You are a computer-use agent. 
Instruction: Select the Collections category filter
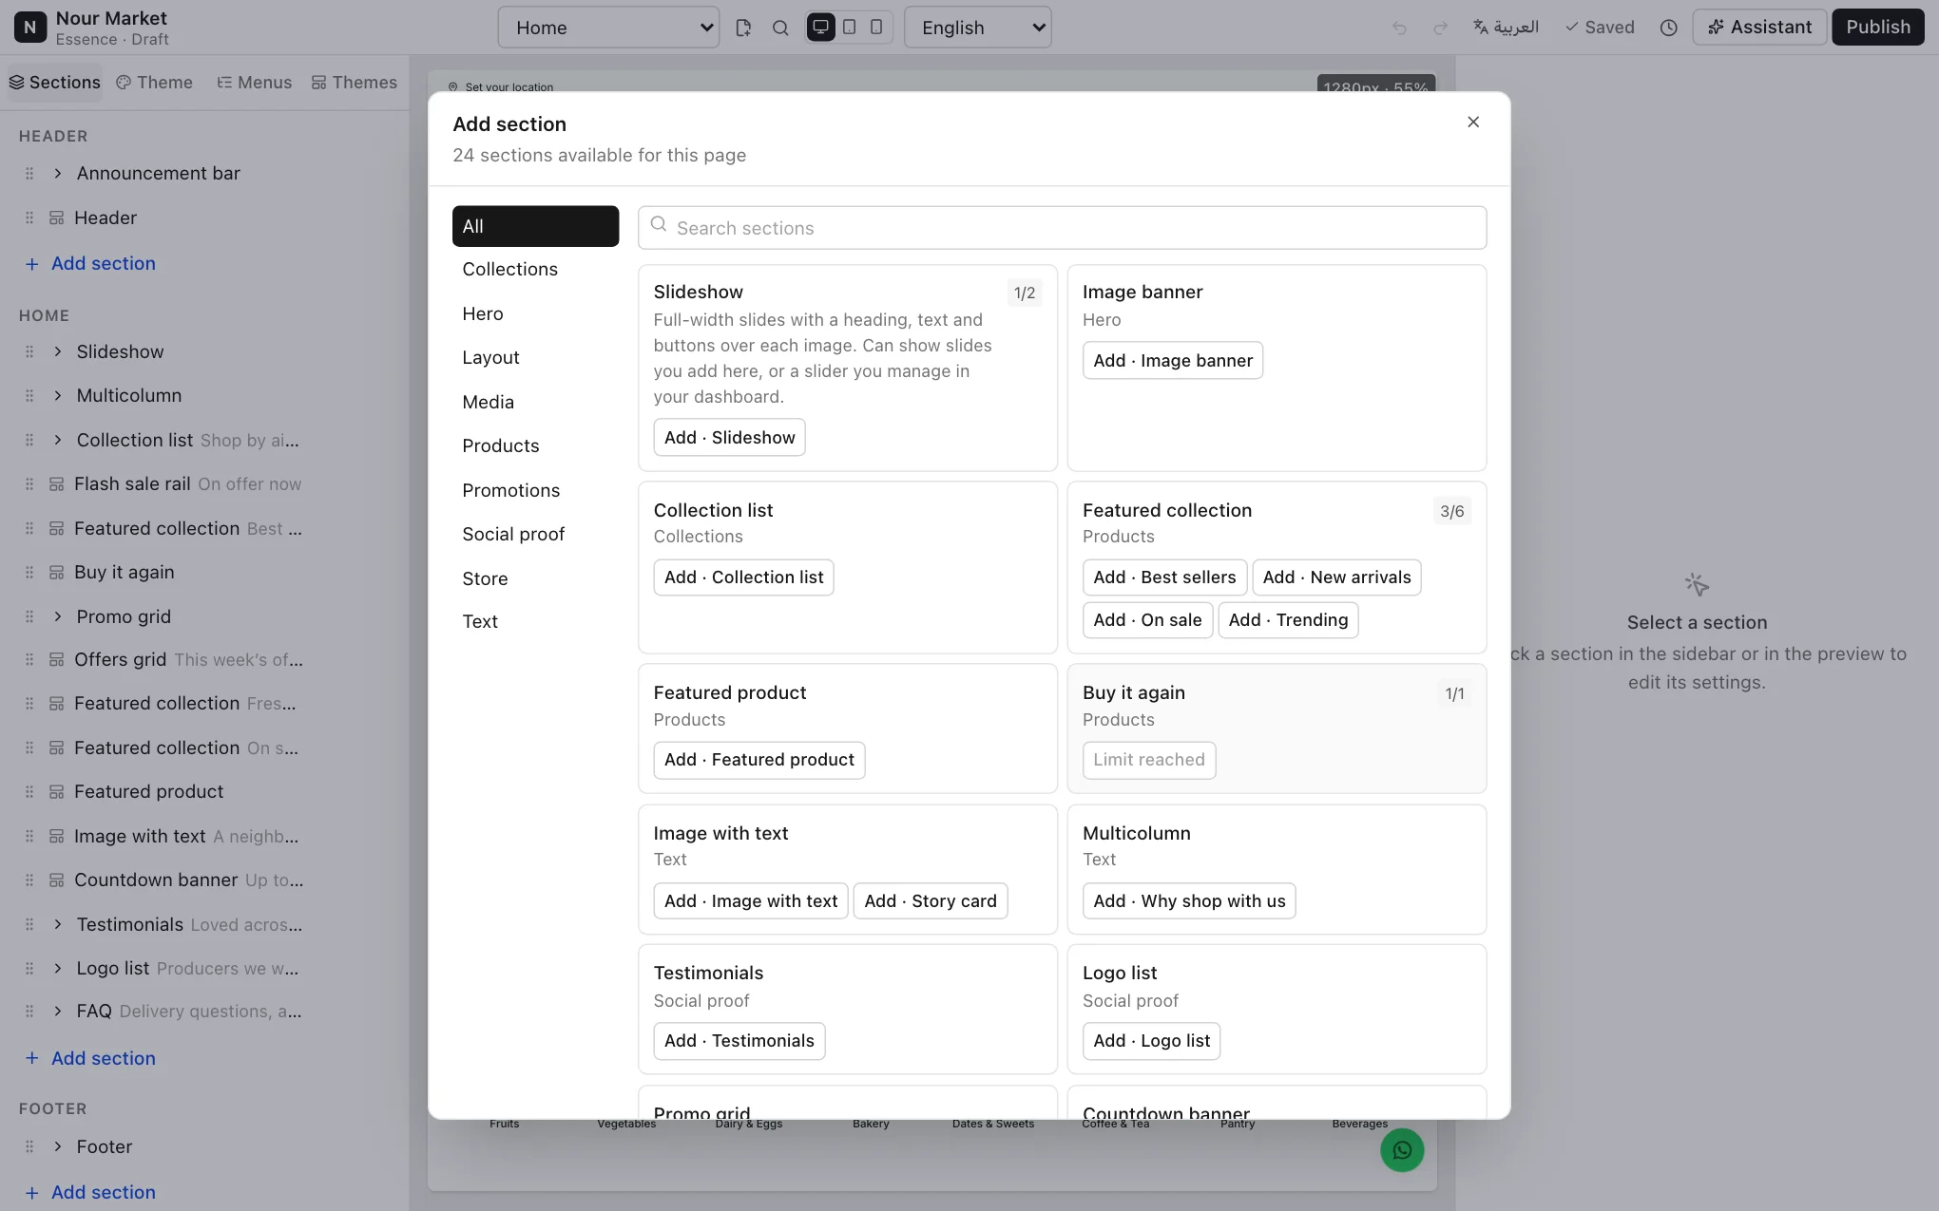point(535,270)
